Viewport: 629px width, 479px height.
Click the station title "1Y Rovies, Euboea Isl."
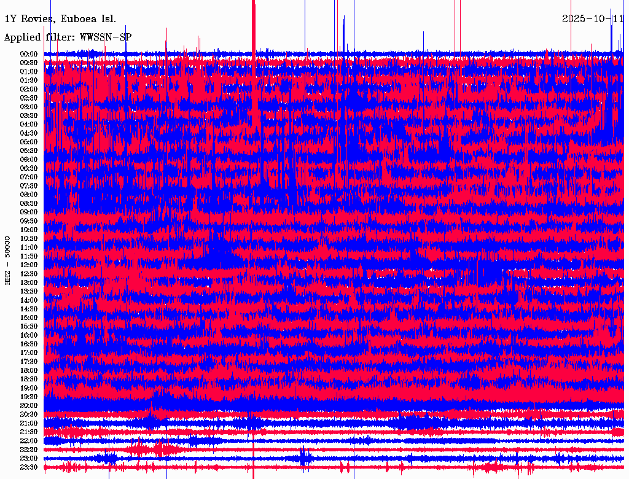tap(60, 19)
